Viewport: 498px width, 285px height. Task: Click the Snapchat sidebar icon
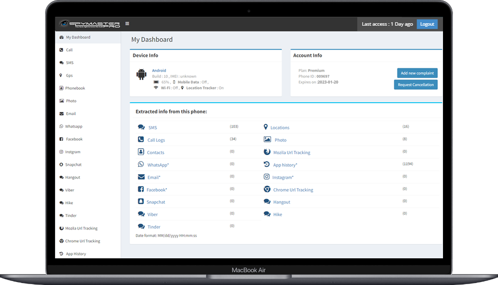pyautogui.click(x=61, y=164)
